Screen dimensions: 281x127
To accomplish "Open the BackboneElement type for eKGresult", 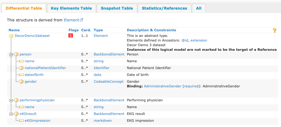I will [109, 114].
